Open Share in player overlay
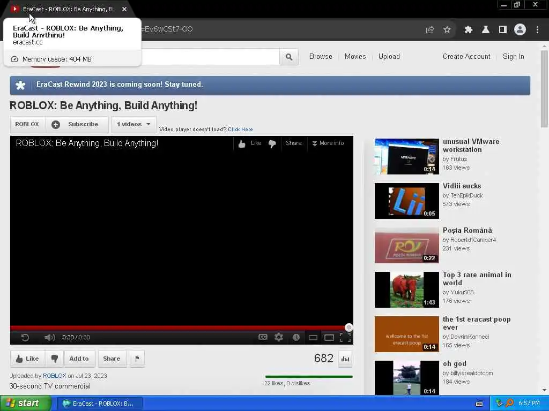This screenshot has width=549, height=411. (293, 143)
